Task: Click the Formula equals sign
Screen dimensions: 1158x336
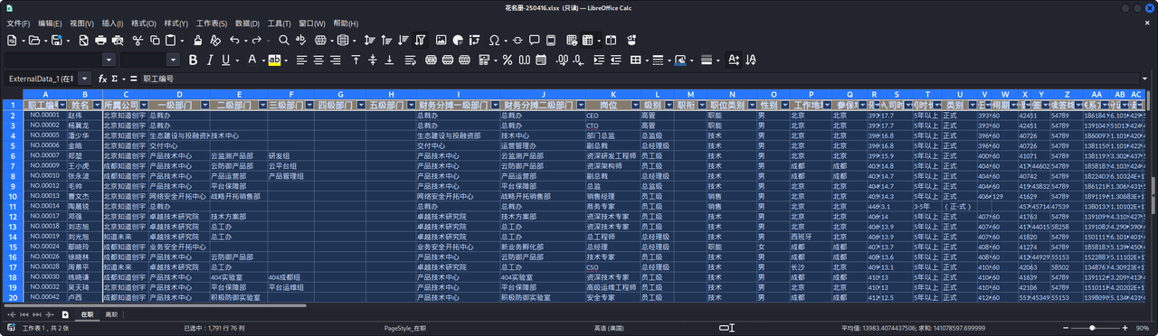Action: [135, 79]
